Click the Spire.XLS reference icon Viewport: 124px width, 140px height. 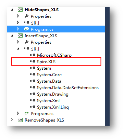[x=33, y=61]
